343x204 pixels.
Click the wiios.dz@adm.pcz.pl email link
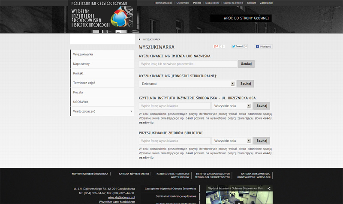pos(121,198)
